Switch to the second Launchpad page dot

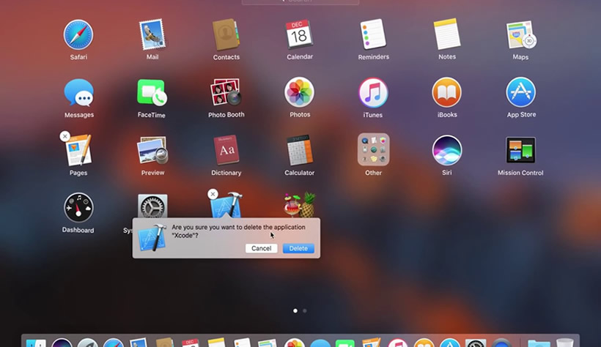(305, 310)
